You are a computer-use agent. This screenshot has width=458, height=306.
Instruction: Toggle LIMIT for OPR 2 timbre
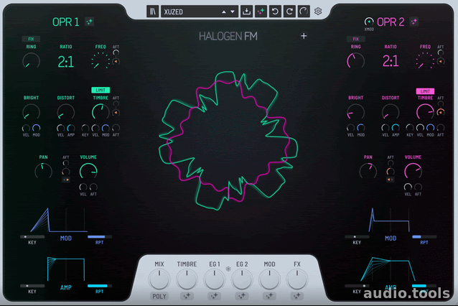[x=425, y=91]
